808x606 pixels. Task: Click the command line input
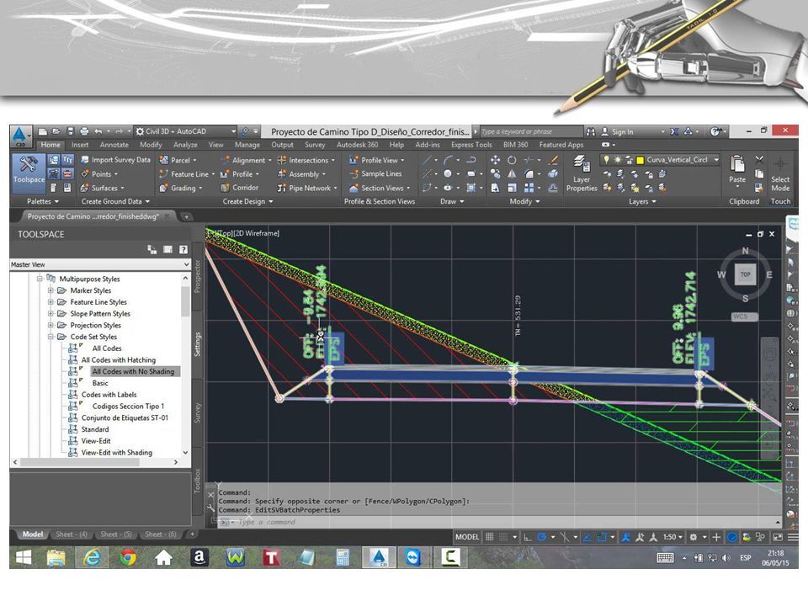[495, 522]
